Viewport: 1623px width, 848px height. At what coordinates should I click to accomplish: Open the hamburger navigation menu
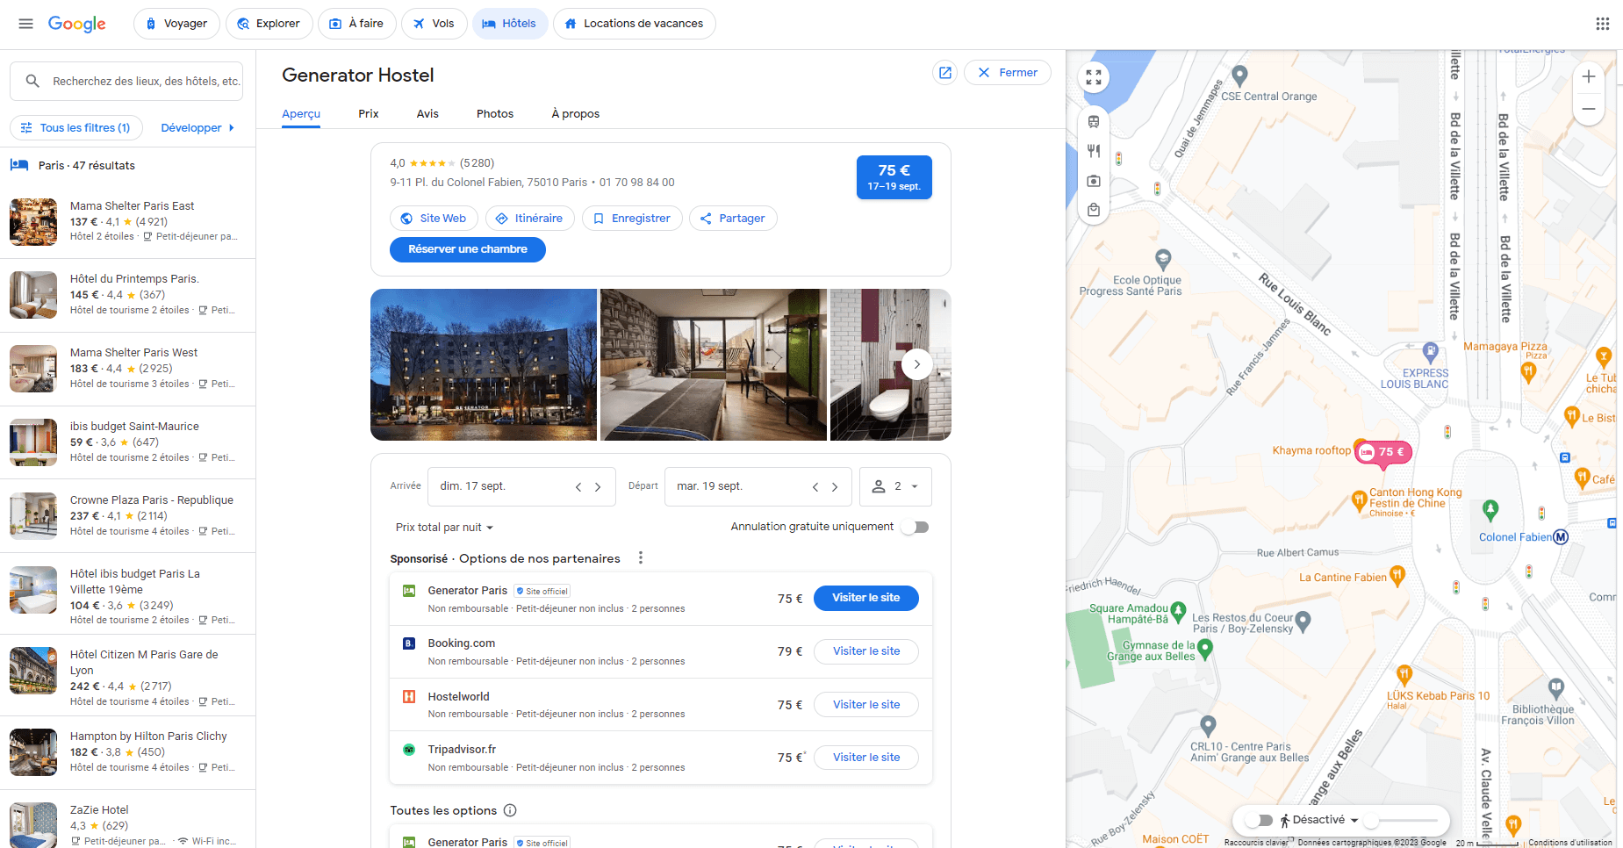tap(25, 24)
